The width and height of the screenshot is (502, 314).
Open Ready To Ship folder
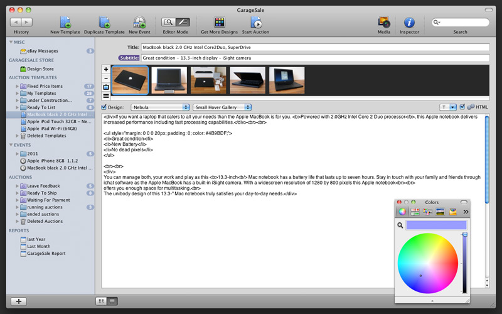(41, 193)
